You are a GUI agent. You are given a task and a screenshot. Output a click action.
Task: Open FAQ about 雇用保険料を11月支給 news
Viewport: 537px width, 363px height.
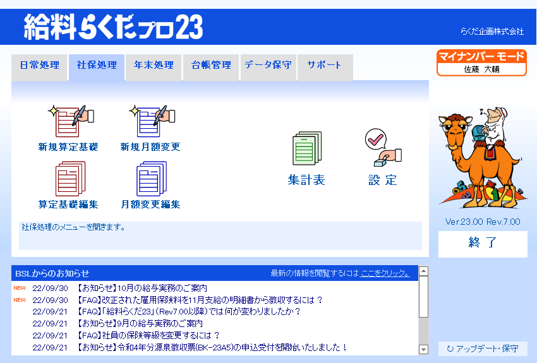point(200,300)
